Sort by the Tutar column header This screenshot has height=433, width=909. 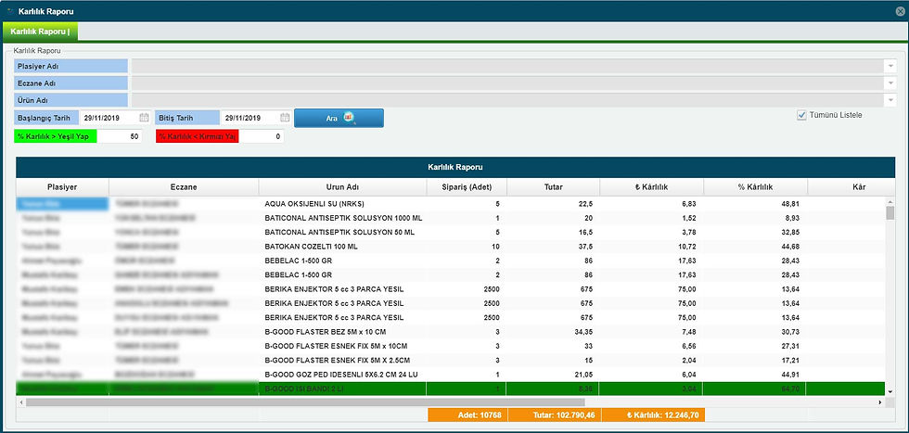click(553, 187)
